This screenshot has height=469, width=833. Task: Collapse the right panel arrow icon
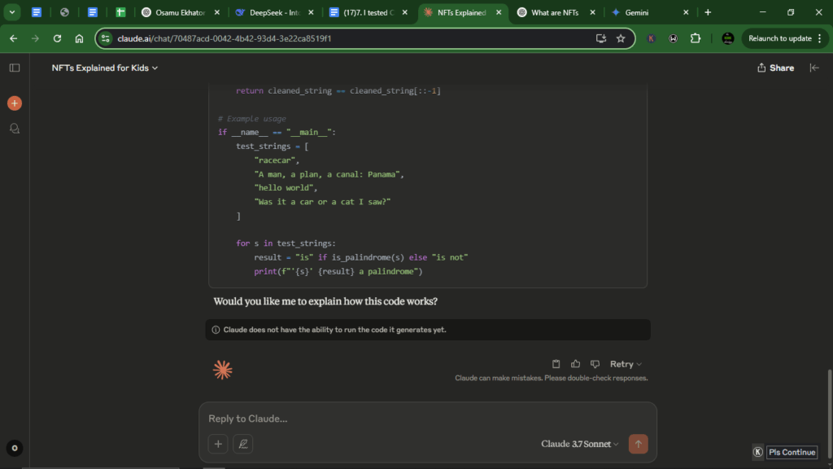(x=814, y=68)
